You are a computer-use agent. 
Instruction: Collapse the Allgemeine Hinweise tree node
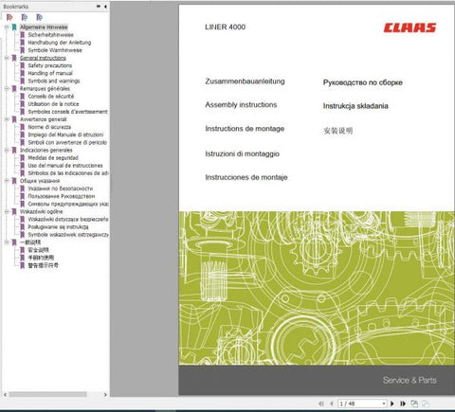click(x=7, y=27)
